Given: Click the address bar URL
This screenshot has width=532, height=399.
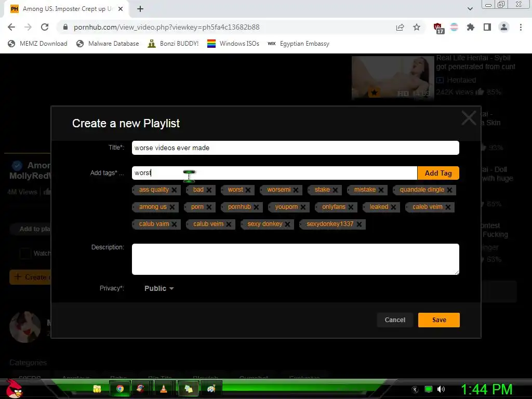Looking at the screenshot, I should (166, 27).
